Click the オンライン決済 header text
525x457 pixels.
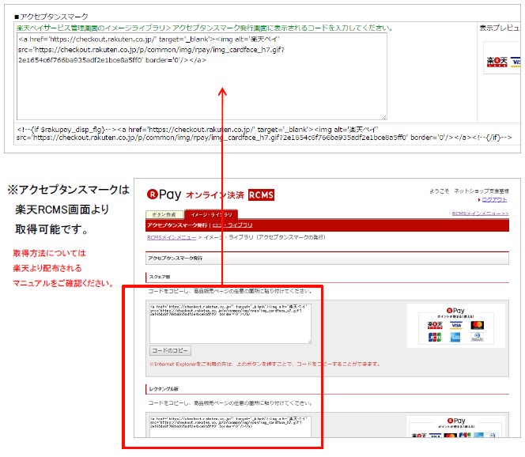click(215, 195)
